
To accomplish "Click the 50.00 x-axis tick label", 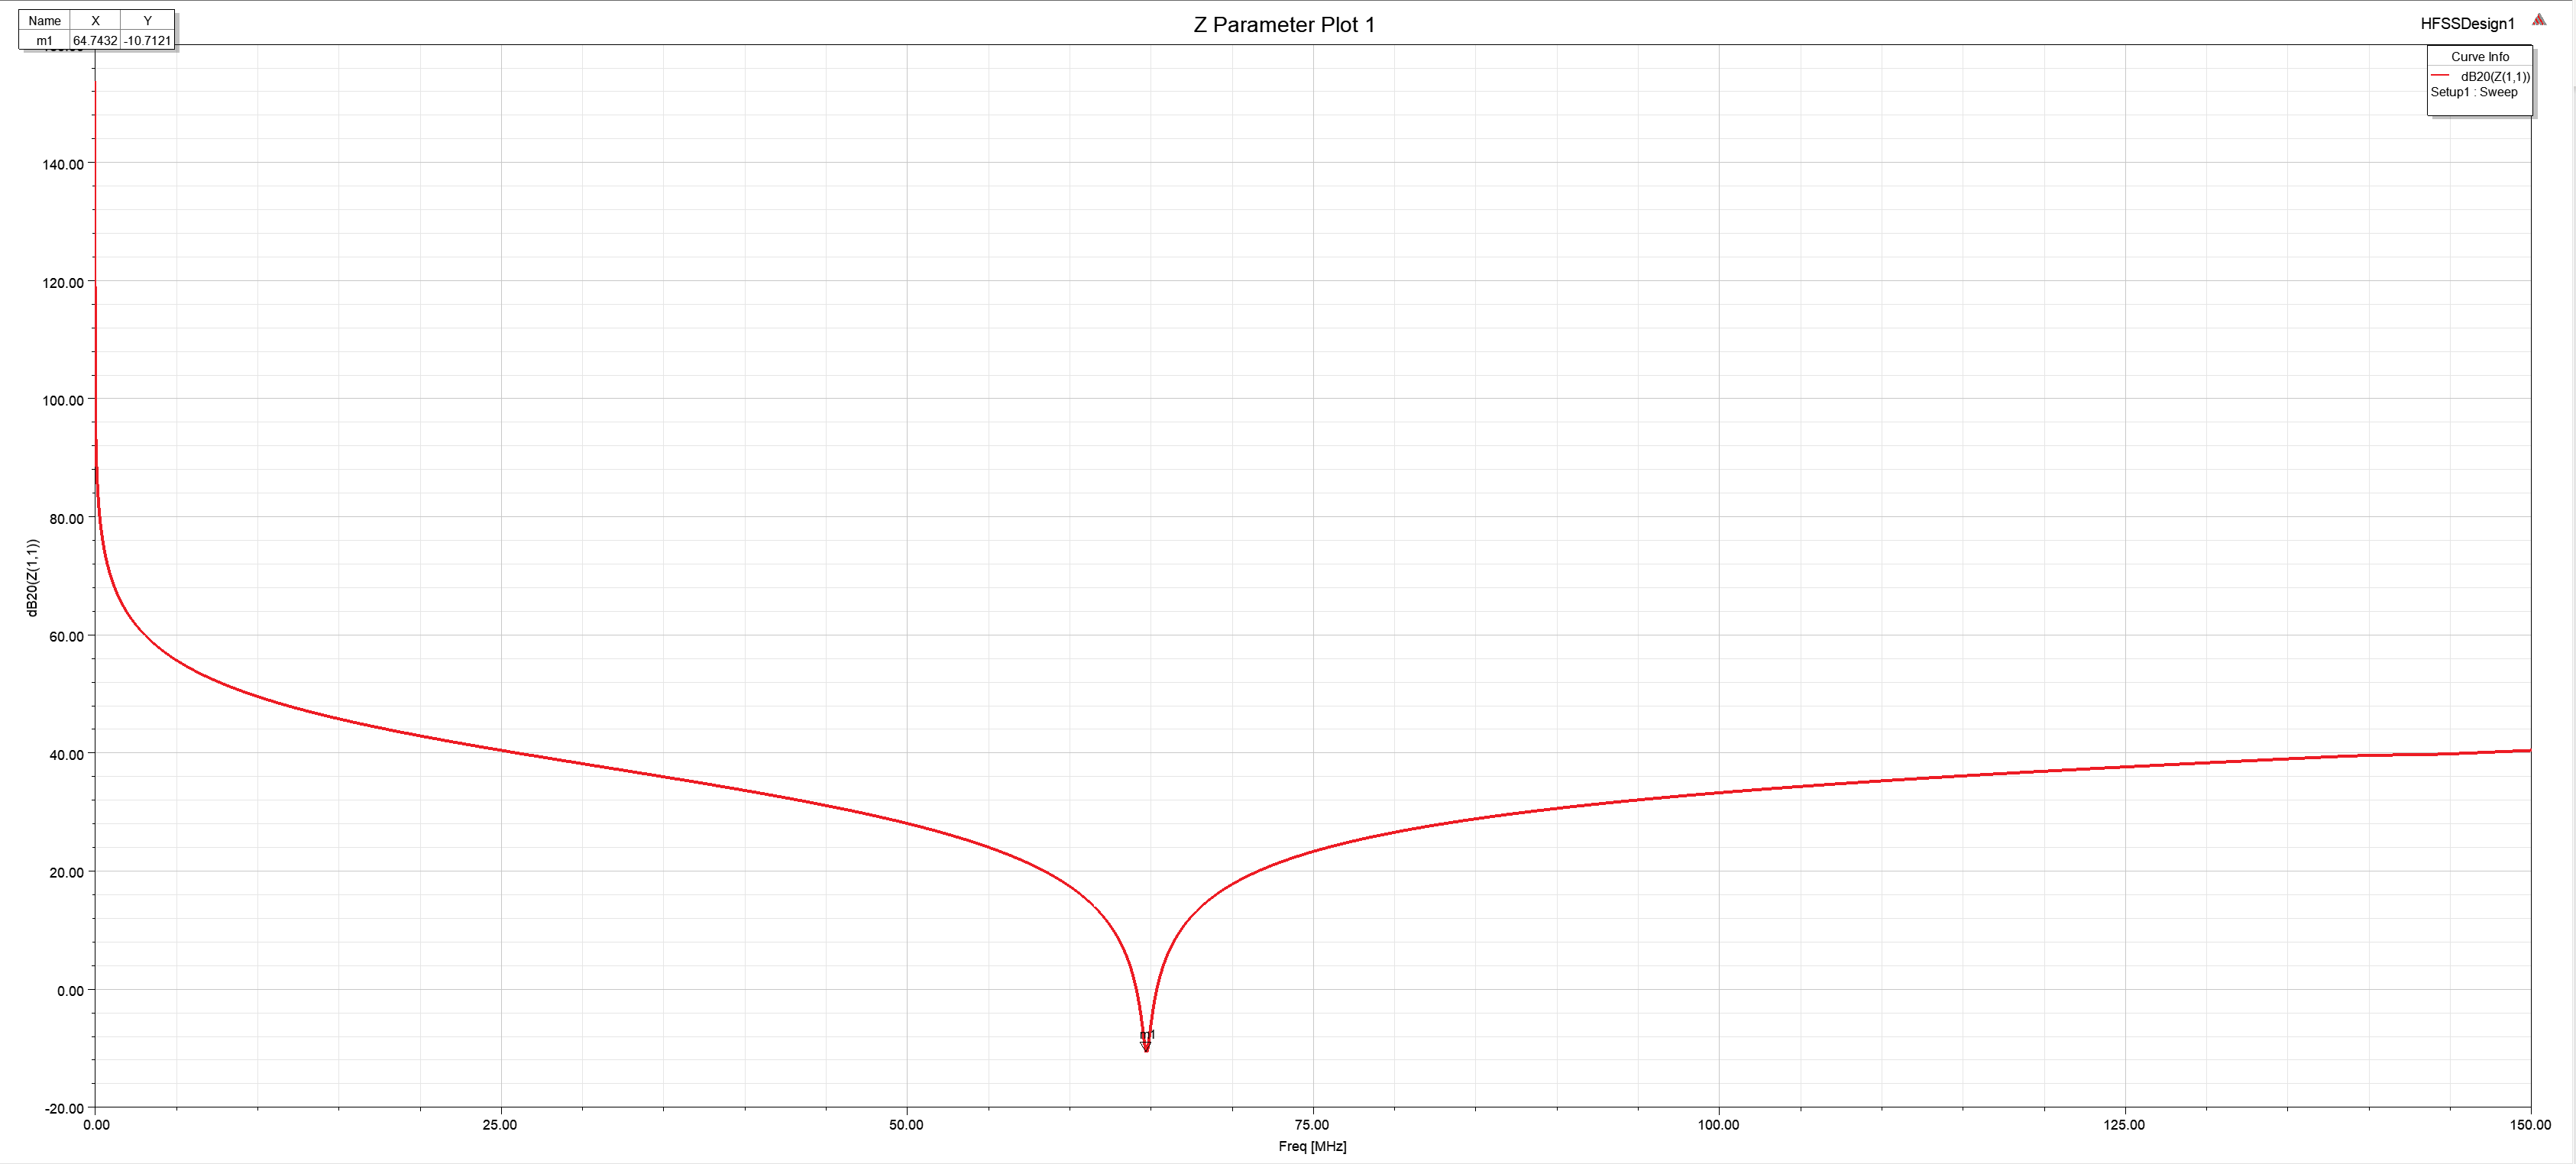I will pos(906,1125).
